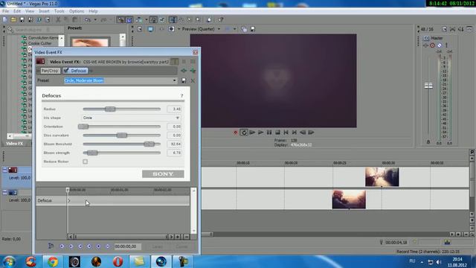Click the Master bus automation settings icon
The image size is (476, 268).
tap(432, 45)
